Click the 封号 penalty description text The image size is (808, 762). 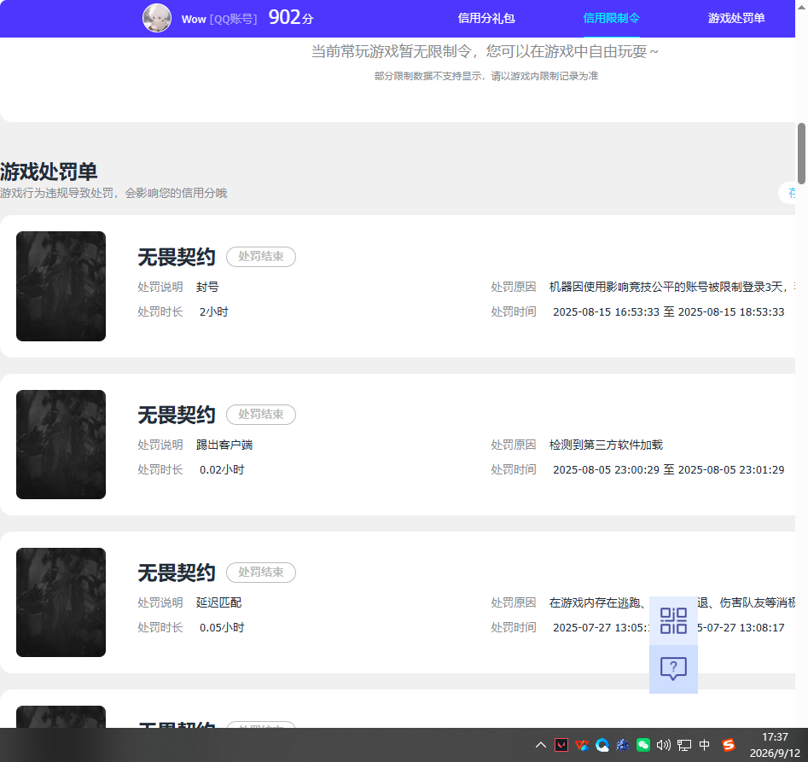click(x=207, y=287)
